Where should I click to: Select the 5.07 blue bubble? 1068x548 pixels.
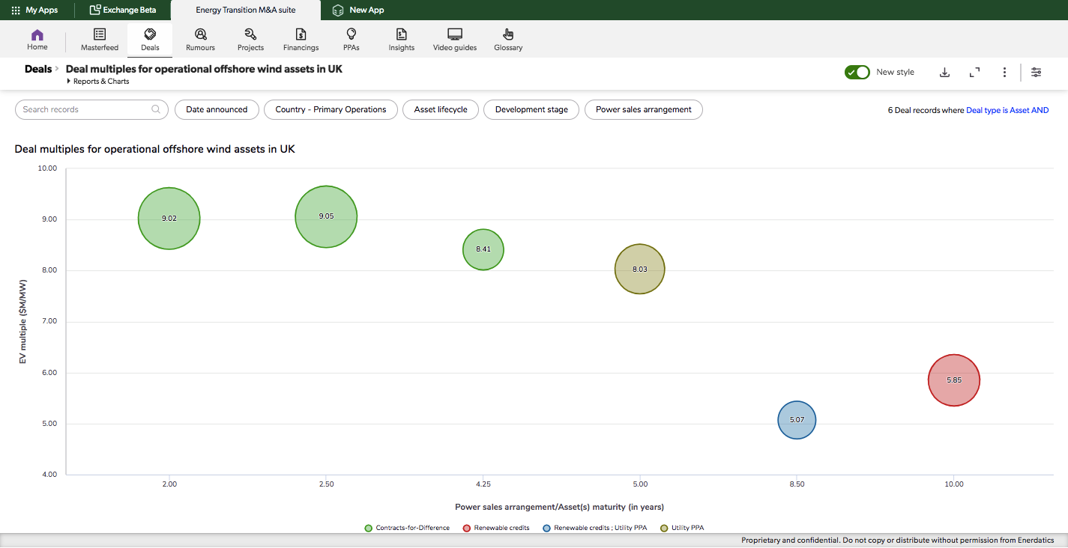(x=797, y=420)
